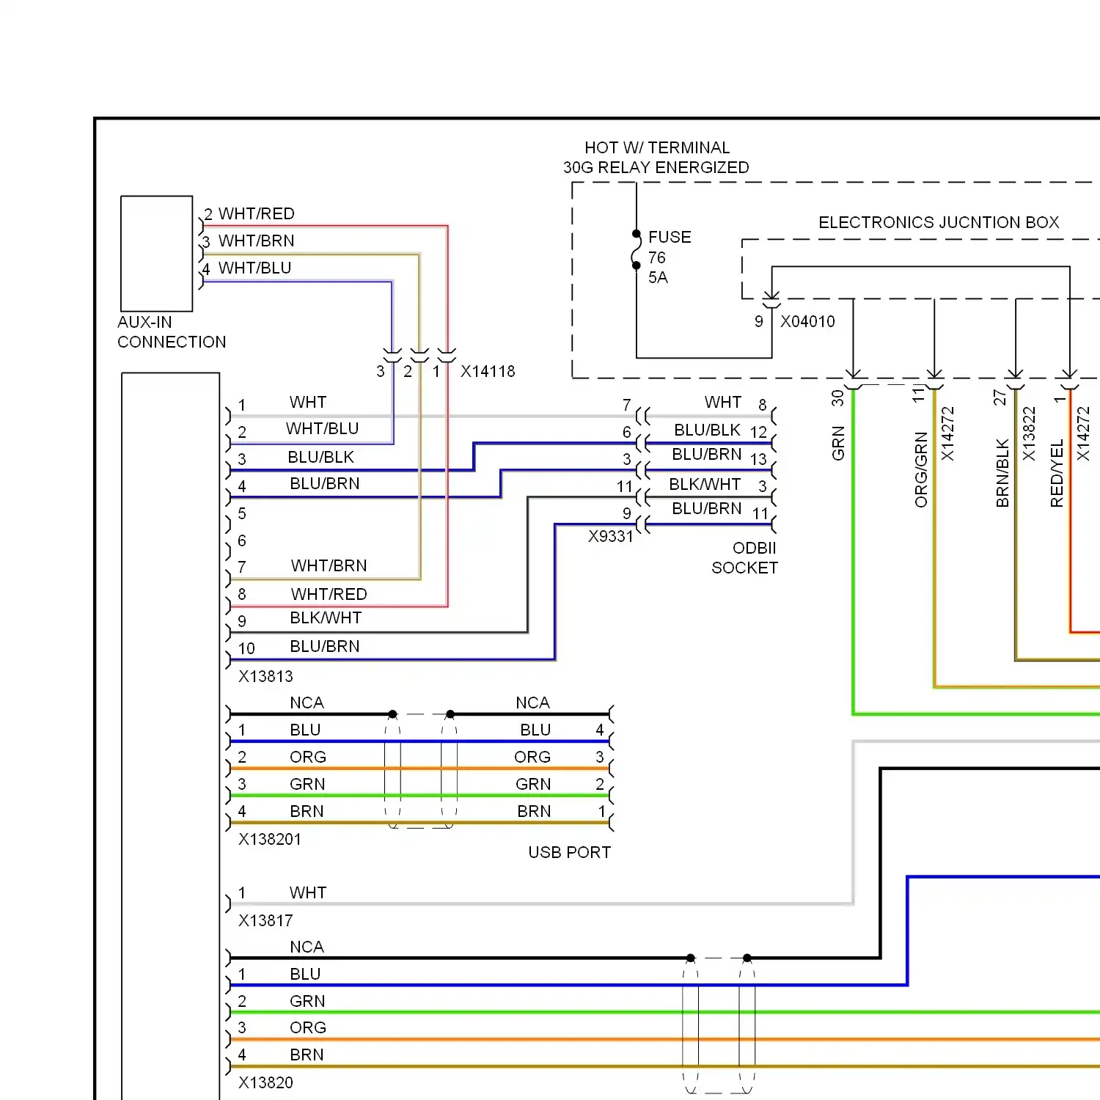Click BLU label at USB PORT pin 4

coord(535,730)
